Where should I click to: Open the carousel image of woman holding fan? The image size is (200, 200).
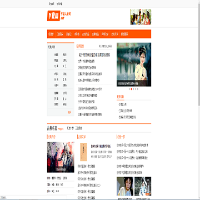[134, 64]
